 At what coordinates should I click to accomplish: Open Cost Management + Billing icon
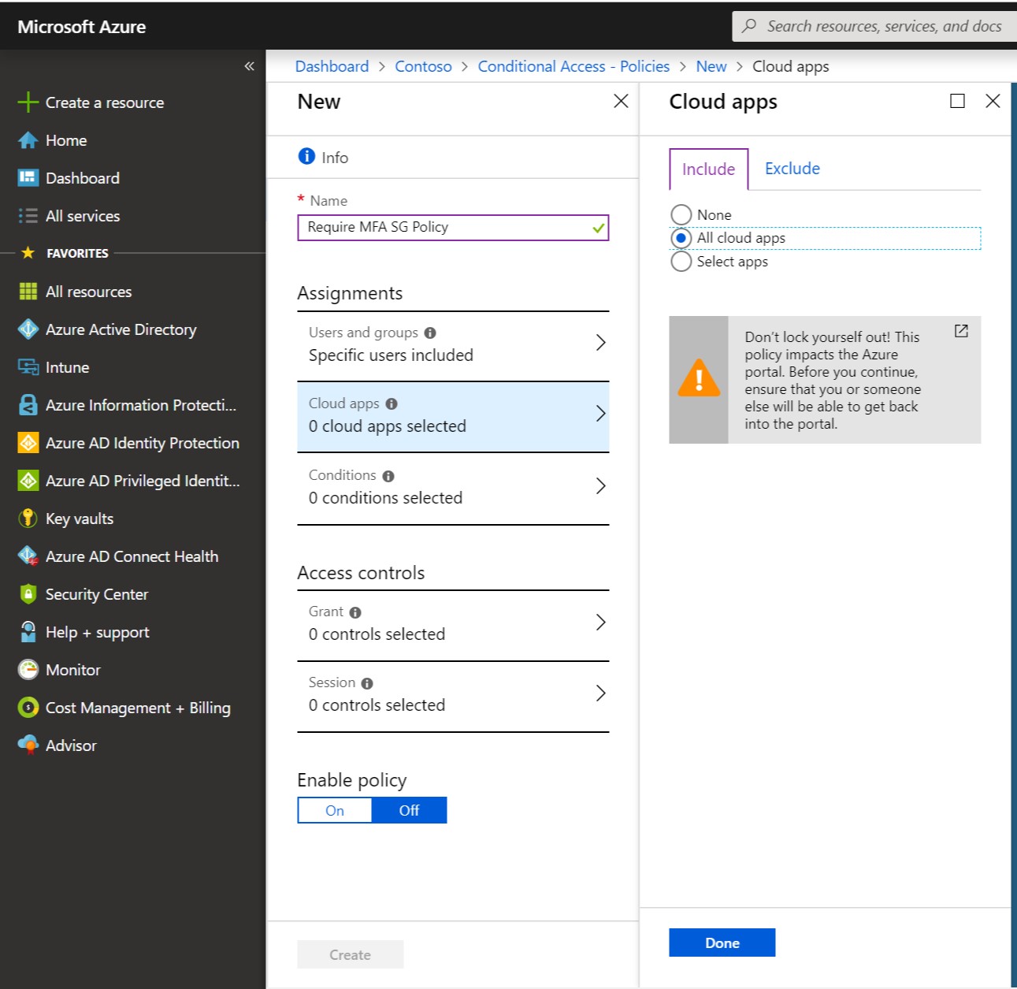(28, 708)
